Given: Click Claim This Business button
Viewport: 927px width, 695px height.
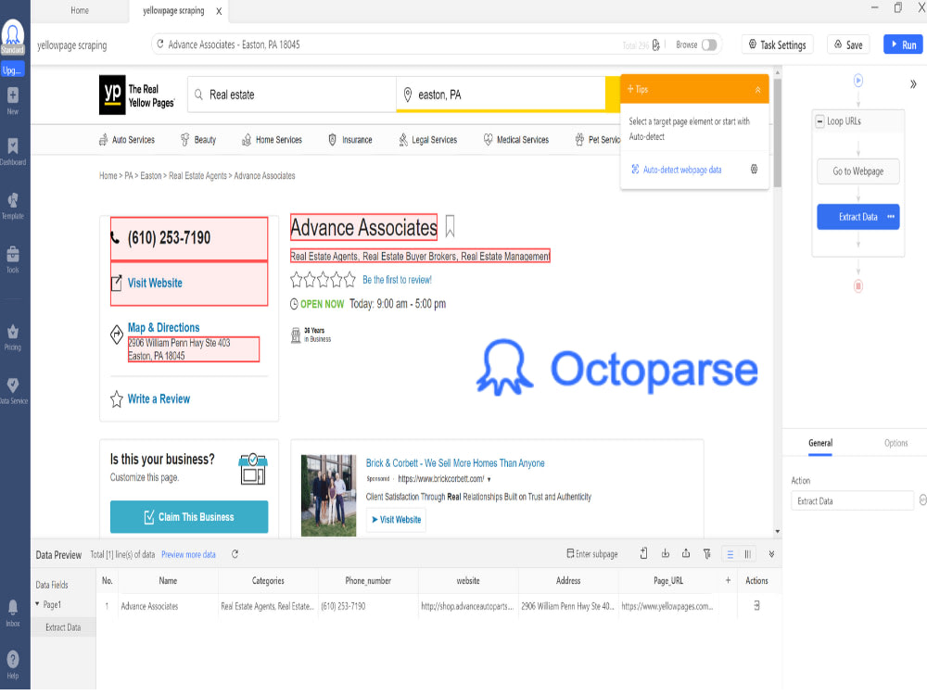Looking at the screenshot, I should point(189,516).
